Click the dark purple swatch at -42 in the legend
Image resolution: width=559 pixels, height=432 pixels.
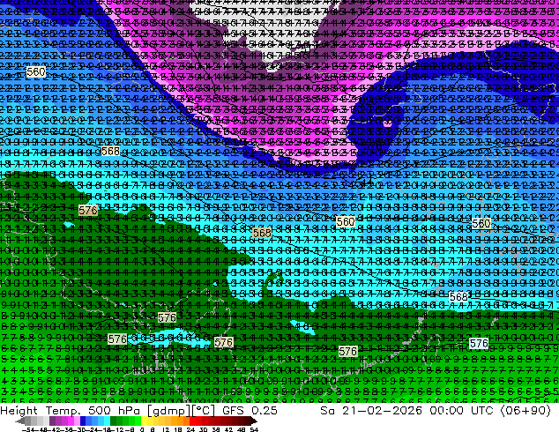click(52, 421)
